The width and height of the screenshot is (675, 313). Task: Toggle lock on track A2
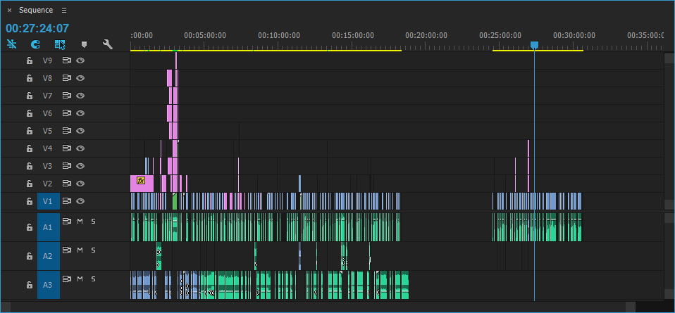[x=30, y=256]
